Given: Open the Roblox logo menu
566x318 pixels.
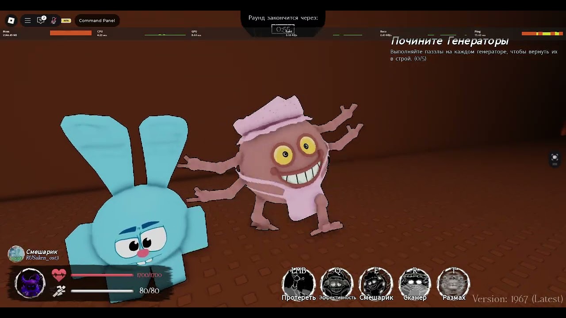Looking at the screenshot, I should coord(11,20).
